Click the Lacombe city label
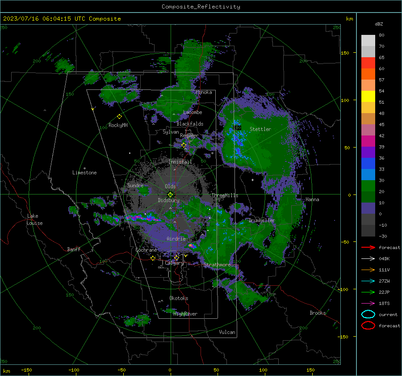This screenshot has height=376, width=402. click(x=193, y=112)
